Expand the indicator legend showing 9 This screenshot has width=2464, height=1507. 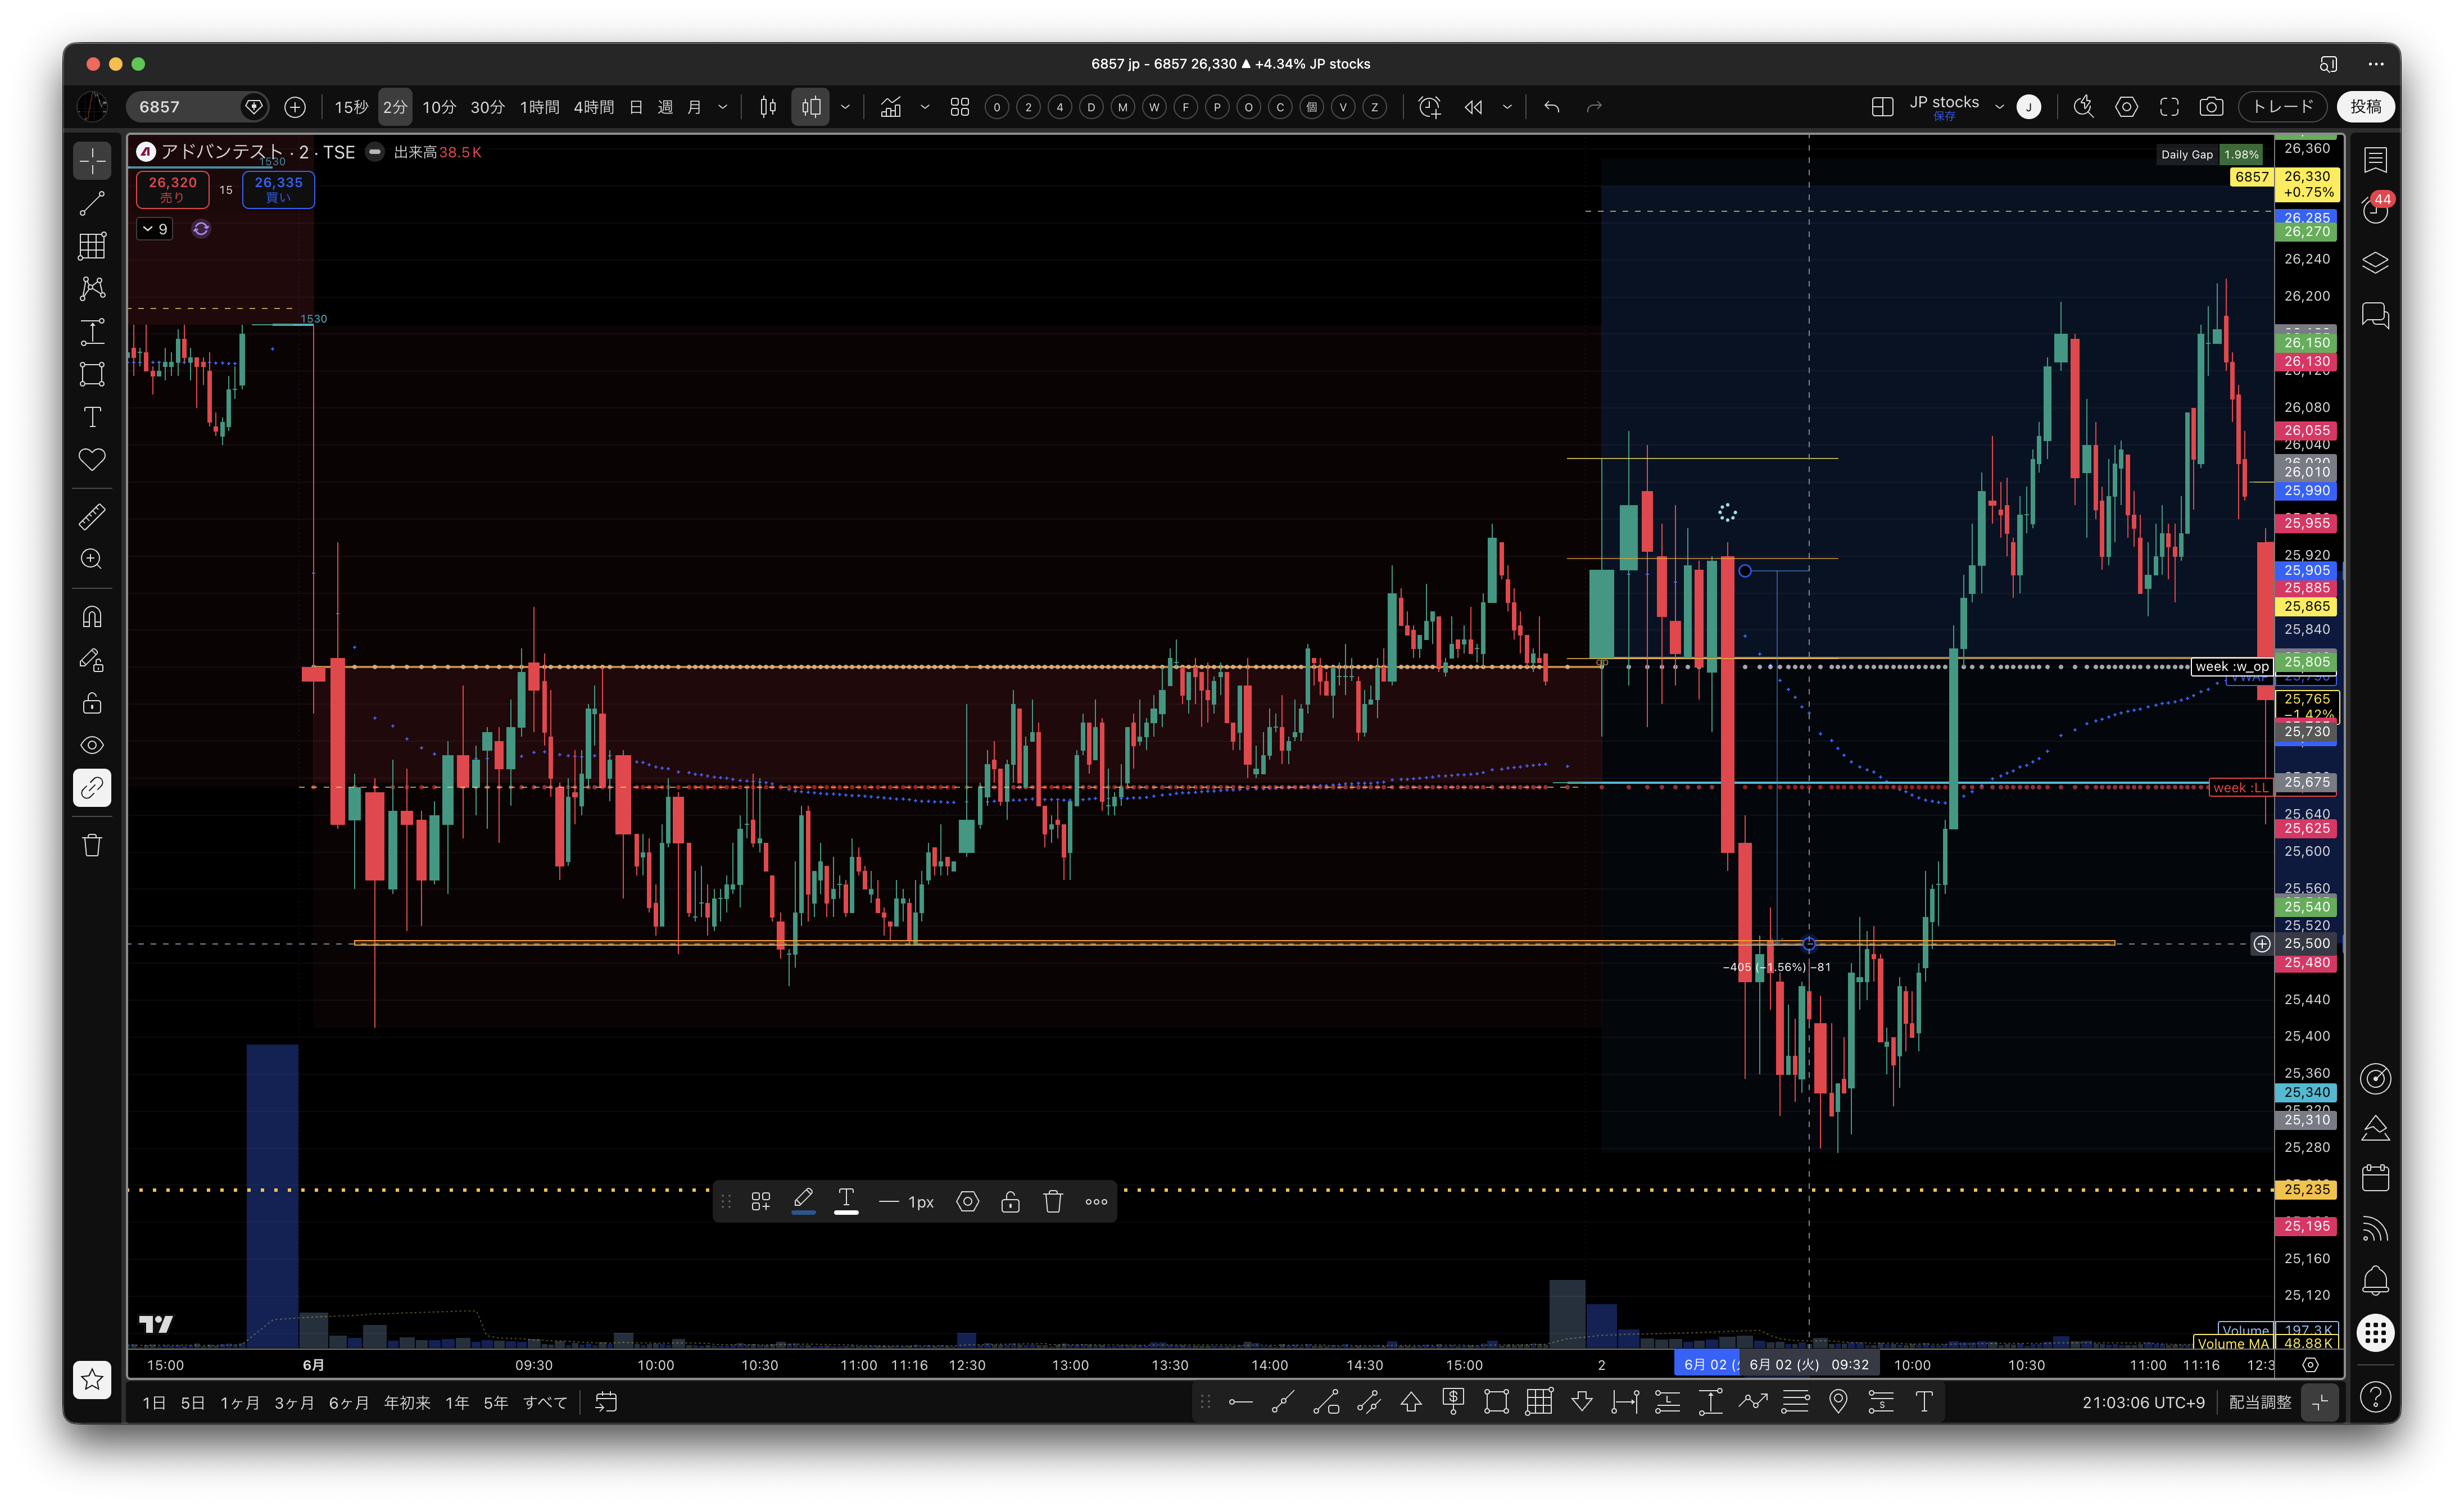click(155, 229)
